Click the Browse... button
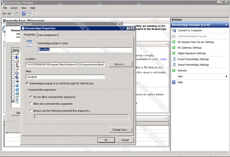This screenshot has height=157, width=230. click(120, 64)
